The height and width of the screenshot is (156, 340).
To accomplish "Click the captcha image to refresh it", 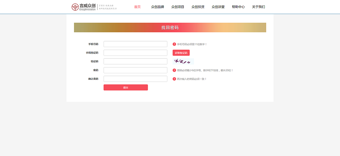I will click(x=183, y=61).
